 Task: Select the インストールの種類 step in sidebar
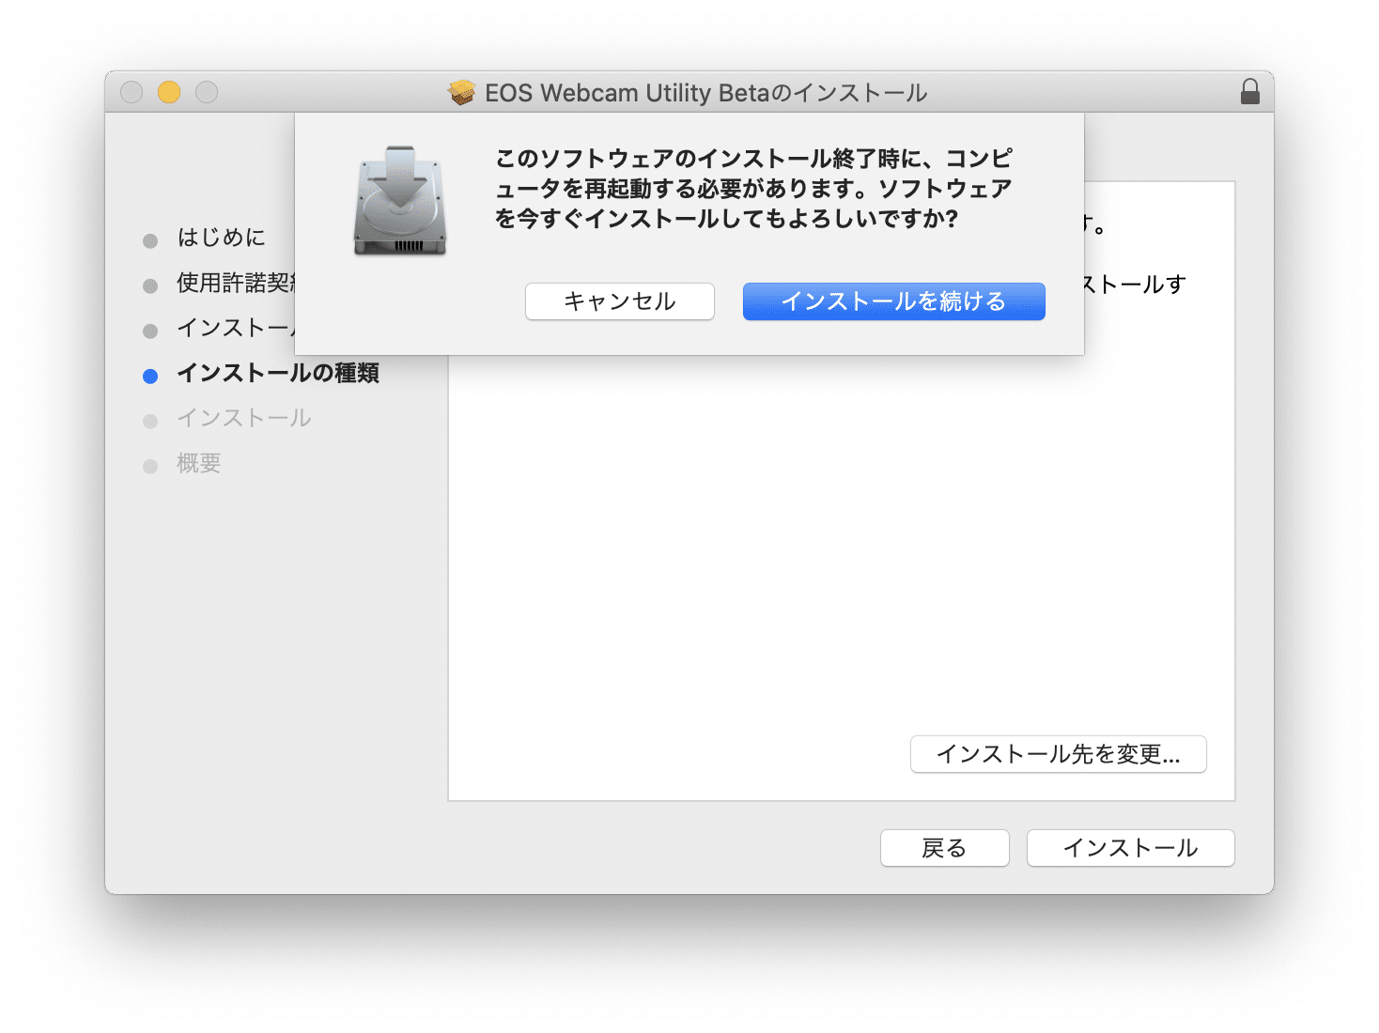[x=278, y=373]
